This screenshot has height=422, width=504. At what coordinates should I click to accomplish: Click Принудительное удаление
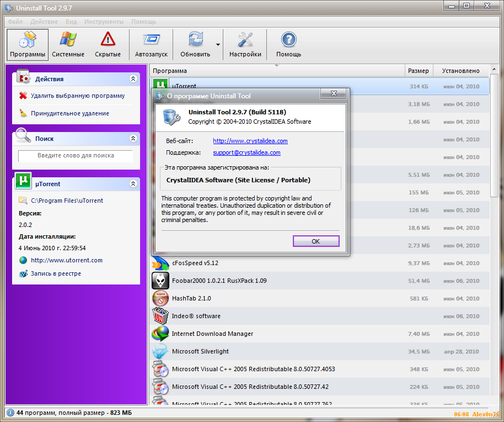pos(69,113)
